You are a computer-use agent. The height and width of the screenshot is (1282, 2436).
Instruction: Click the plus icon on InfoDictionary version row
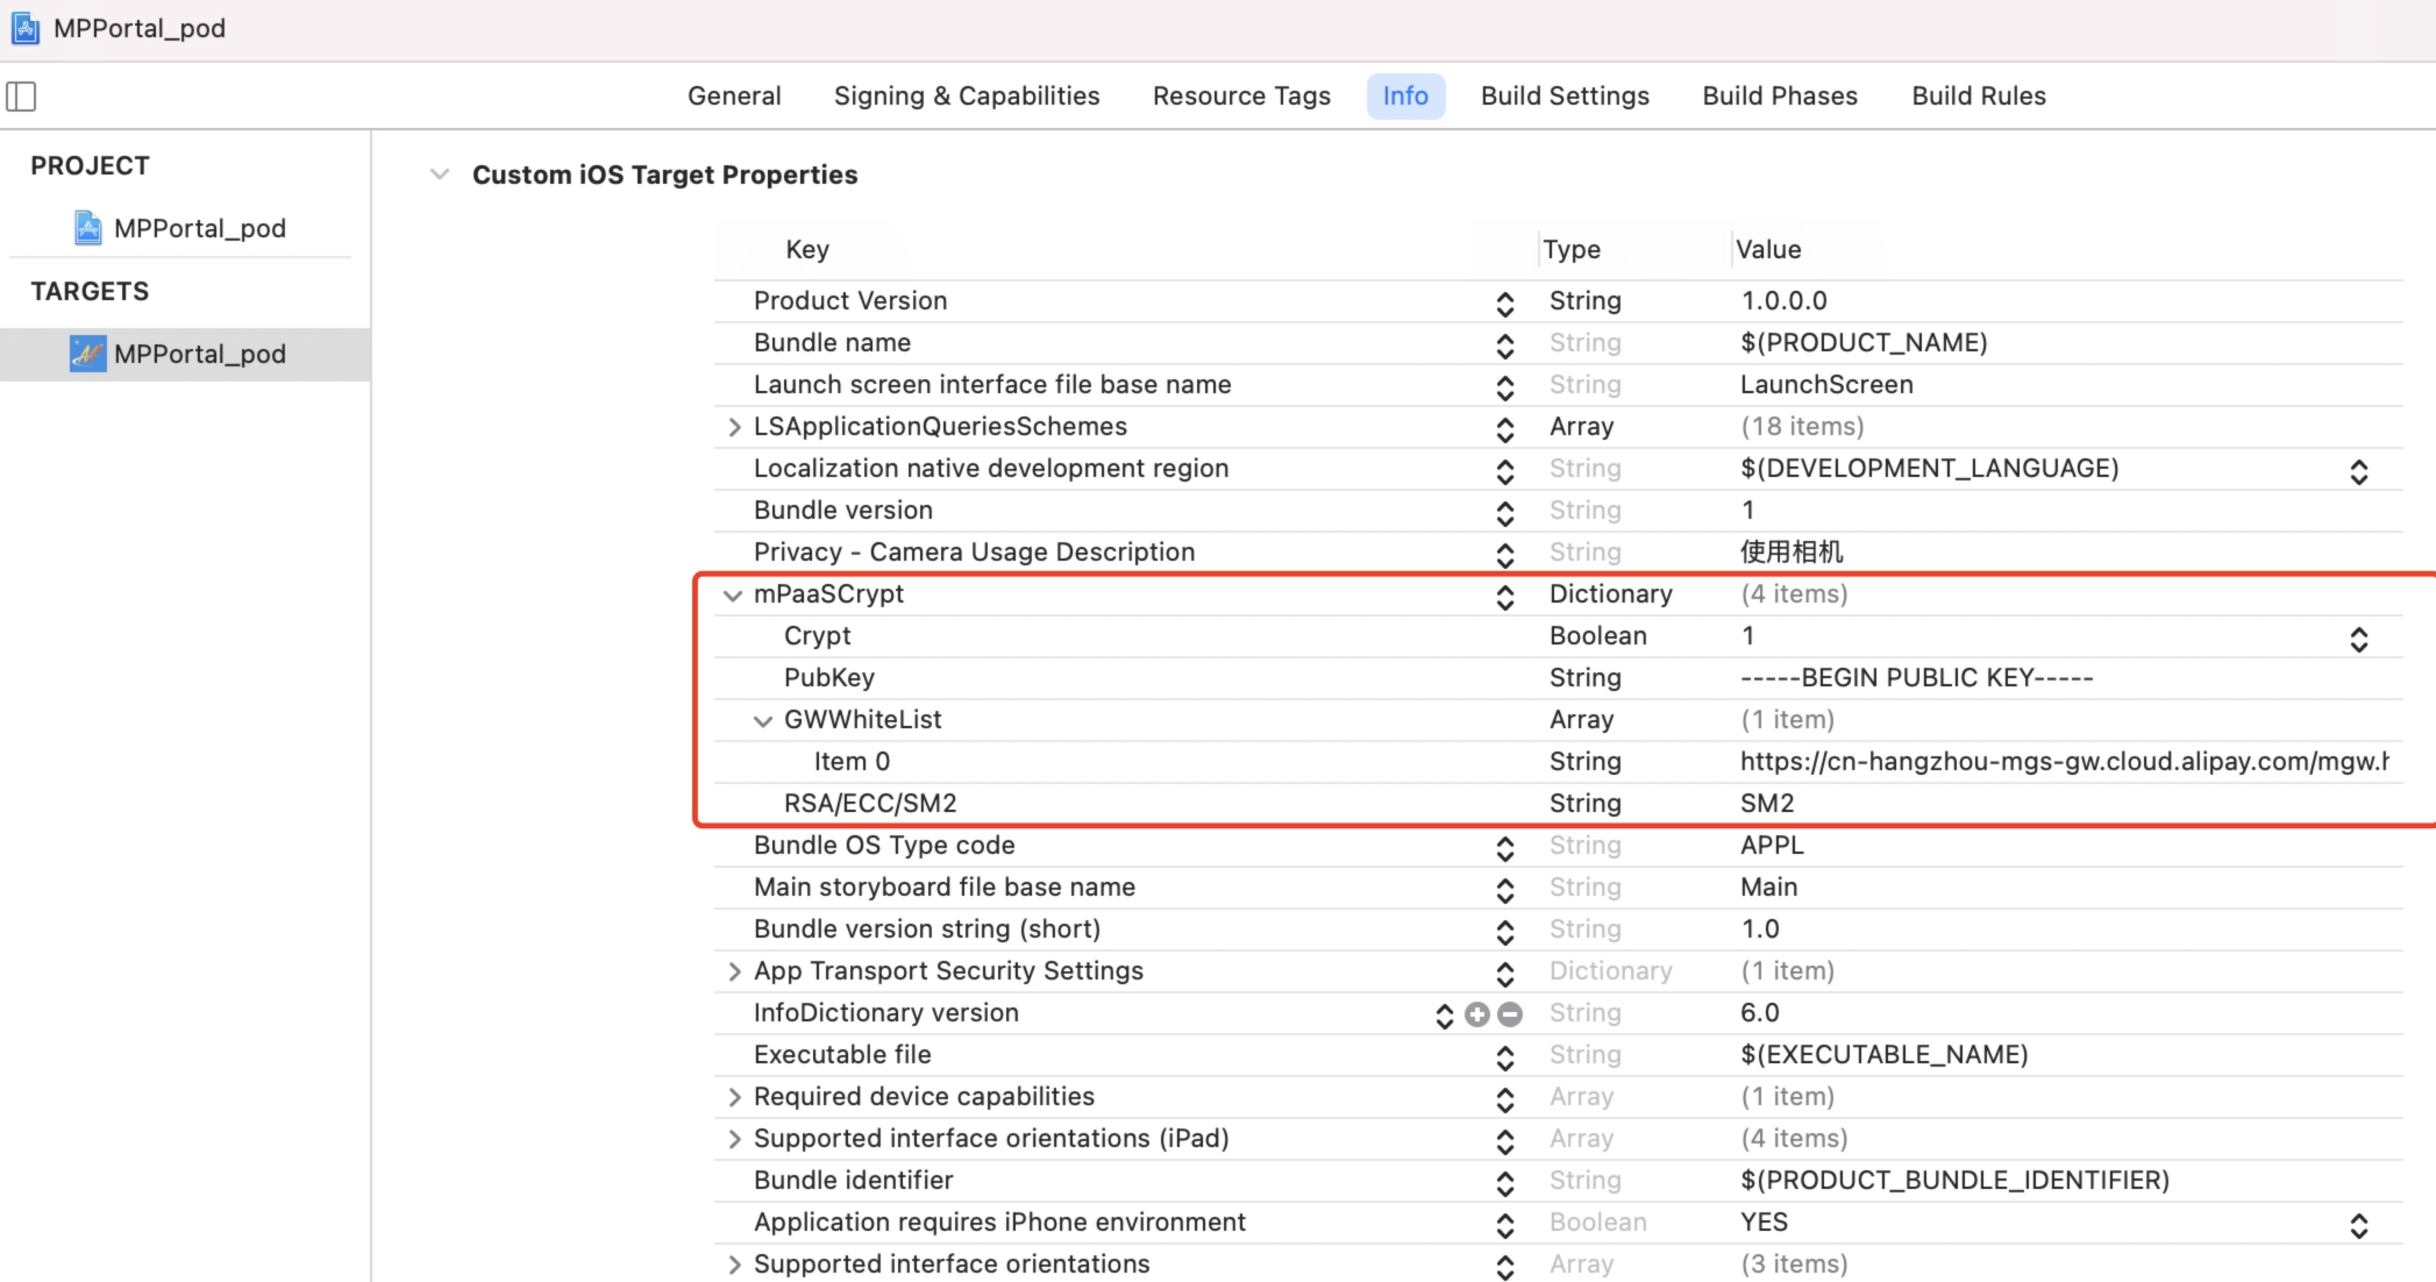pyautogui.click(x=1477, y=1014)
